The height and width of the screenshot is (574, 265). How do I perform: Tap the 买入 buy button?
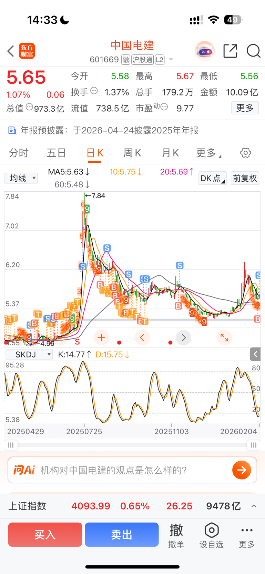(x=45, y=535)
